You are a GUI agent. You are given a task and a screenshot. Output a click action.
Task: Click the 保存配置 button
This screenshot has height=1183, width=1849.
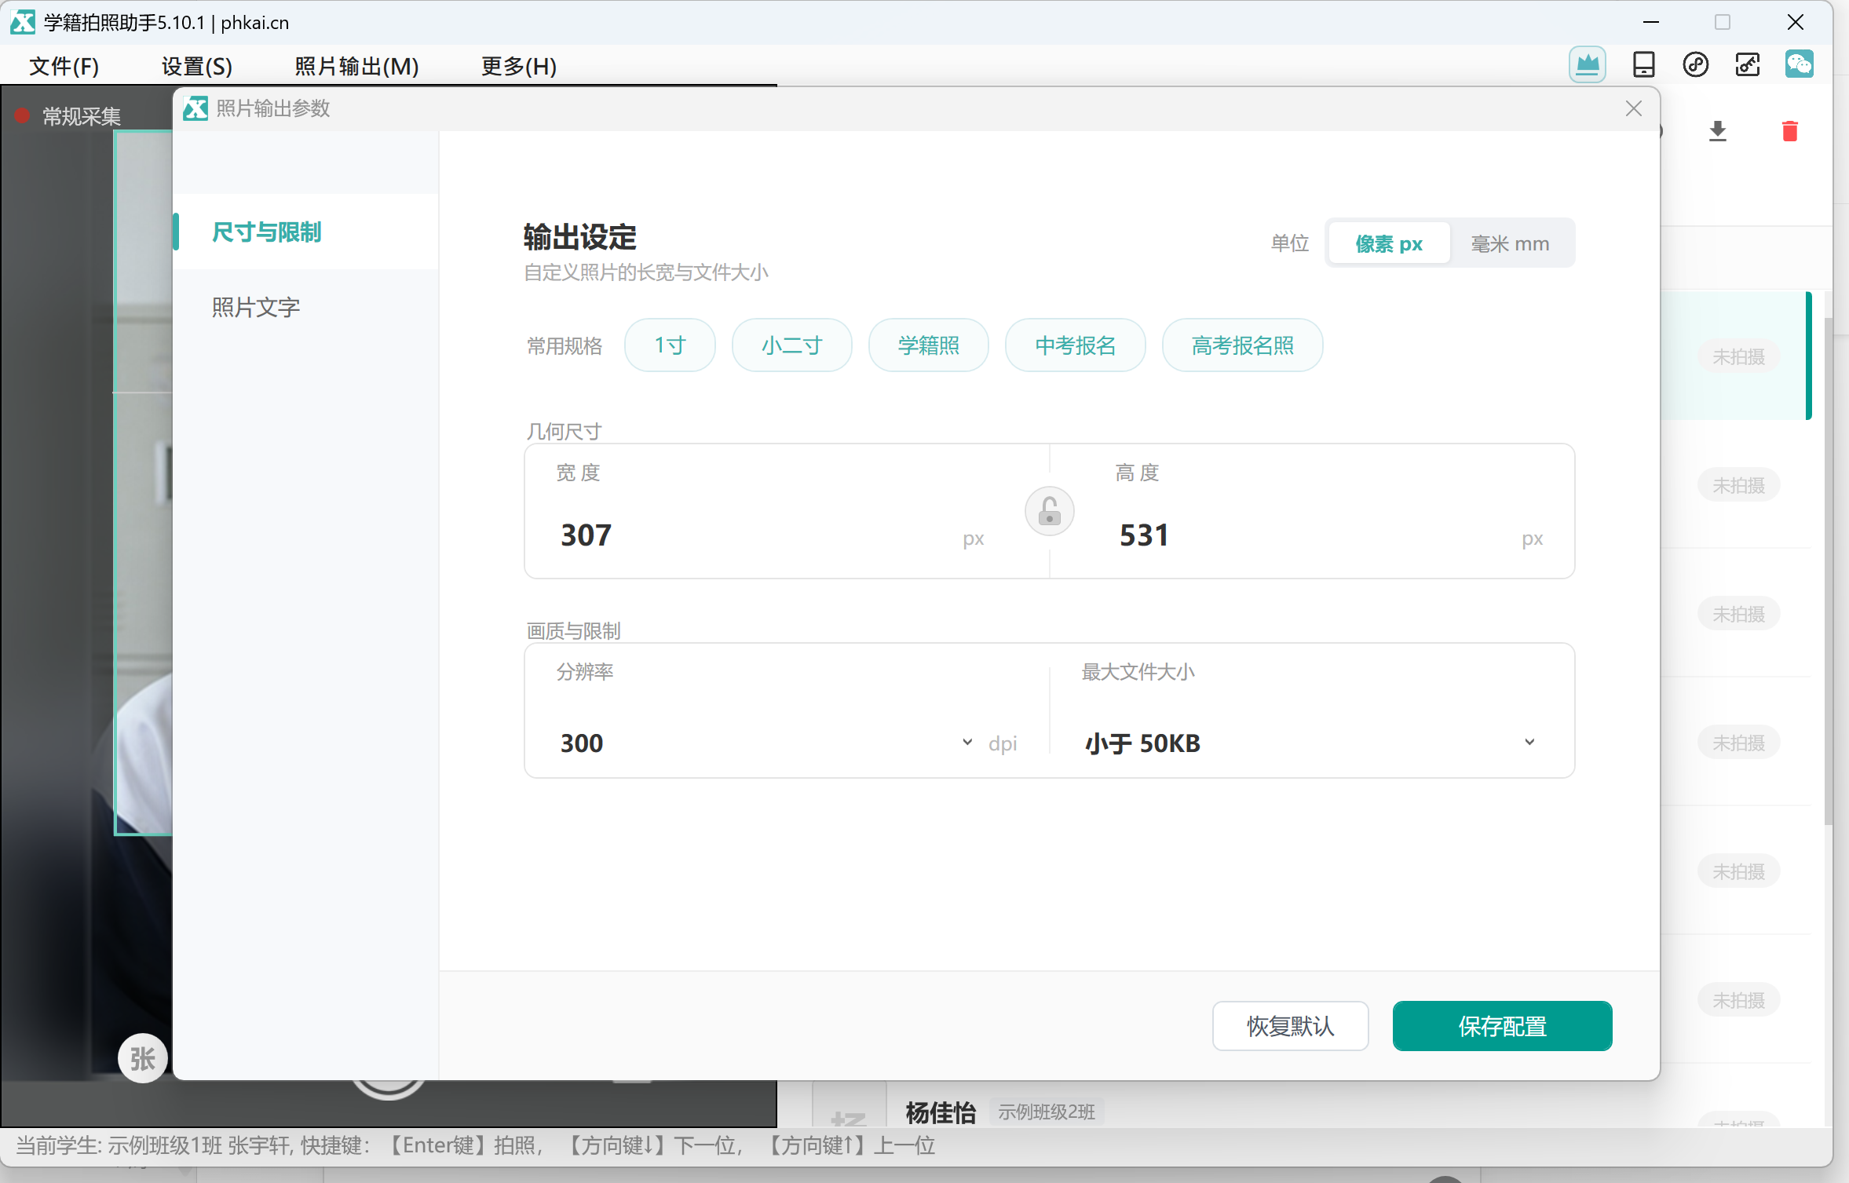1502,1026
